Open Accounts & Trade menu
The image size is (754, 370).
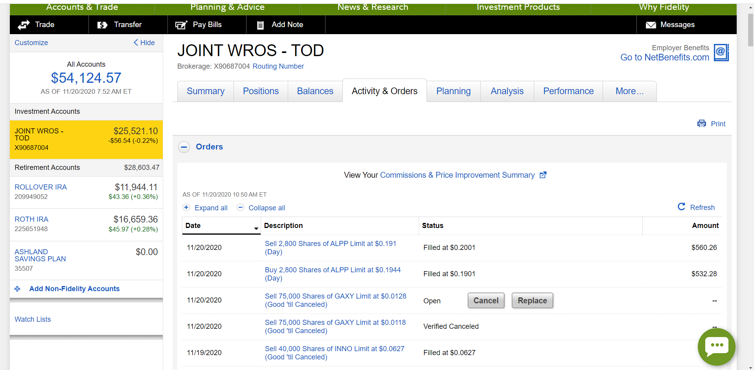point(82,7)
